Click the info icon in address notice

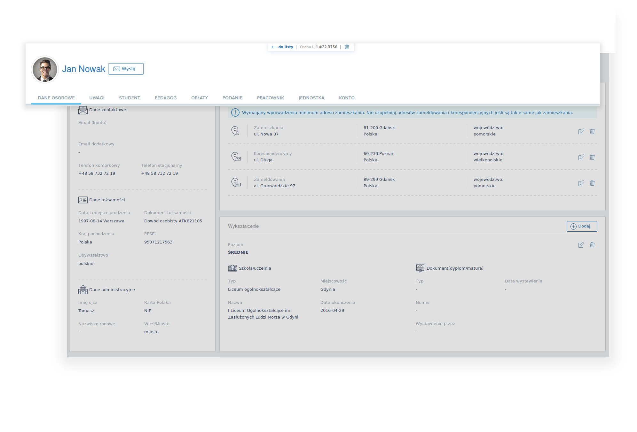(x=235, y=112)
